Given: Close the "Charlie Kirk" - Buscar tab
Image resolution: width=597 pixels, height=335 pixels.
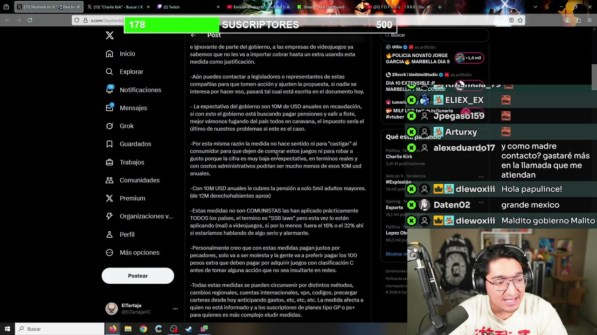Looking at the screenshot, I should click(148, 7).
